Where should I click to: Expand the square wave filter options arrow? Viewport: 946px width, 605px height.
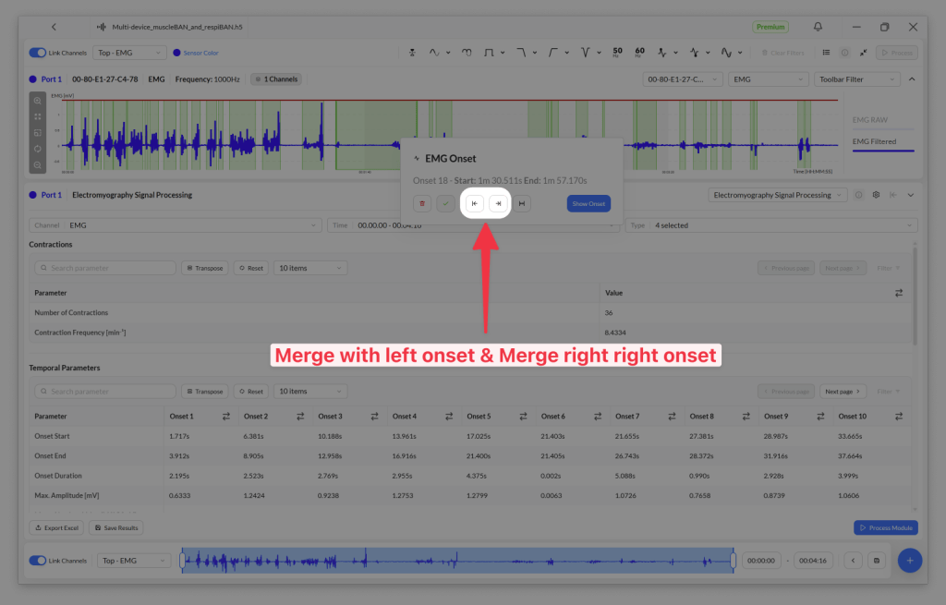[x=503, y=53]
